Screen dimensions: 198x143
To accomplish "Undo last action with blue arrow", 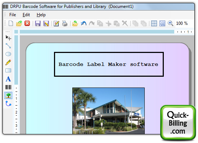I will tap(84, 23).
